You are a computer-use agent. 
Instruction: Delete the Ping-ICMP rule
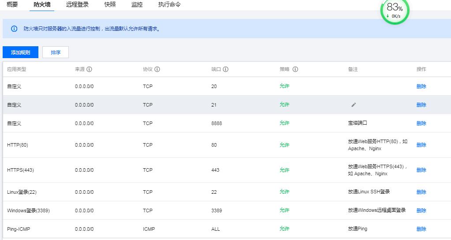pyautogui.click(x=421, y=229)
